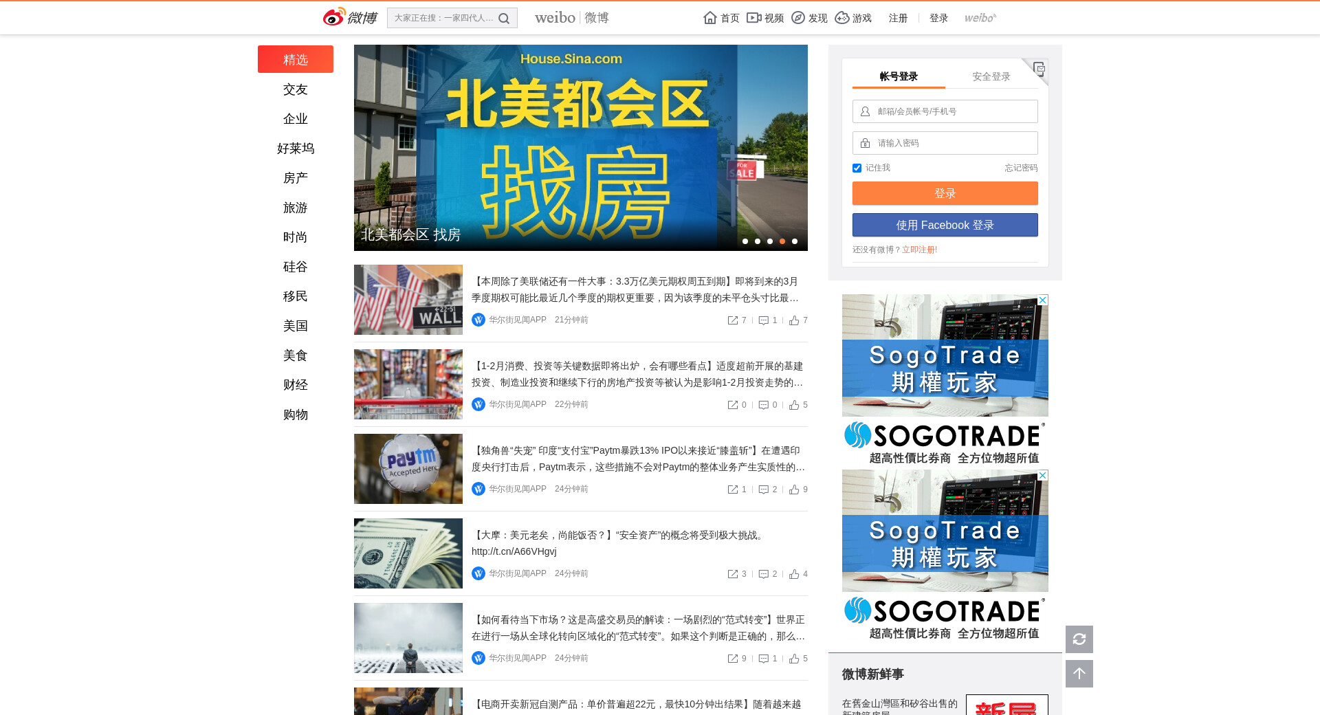This screenshot has height=715, width=1320.
Task: Uncheck the 记住我 checkbox
Action: click(x=857, y=168)
